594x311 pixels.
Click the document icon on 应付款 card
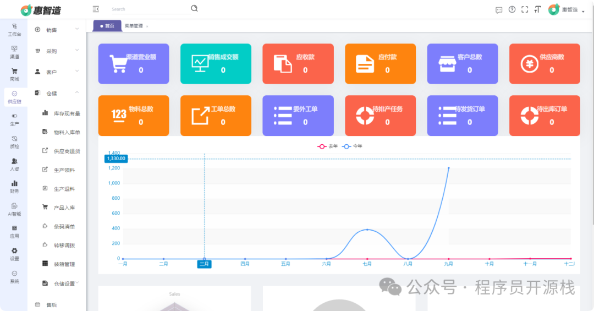click(x=365, y=64)
